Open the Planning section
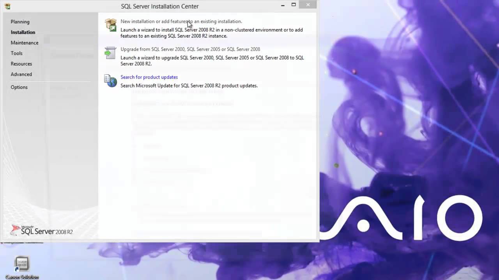The height and width of the screenshot is (280, 499). point(20,22)
